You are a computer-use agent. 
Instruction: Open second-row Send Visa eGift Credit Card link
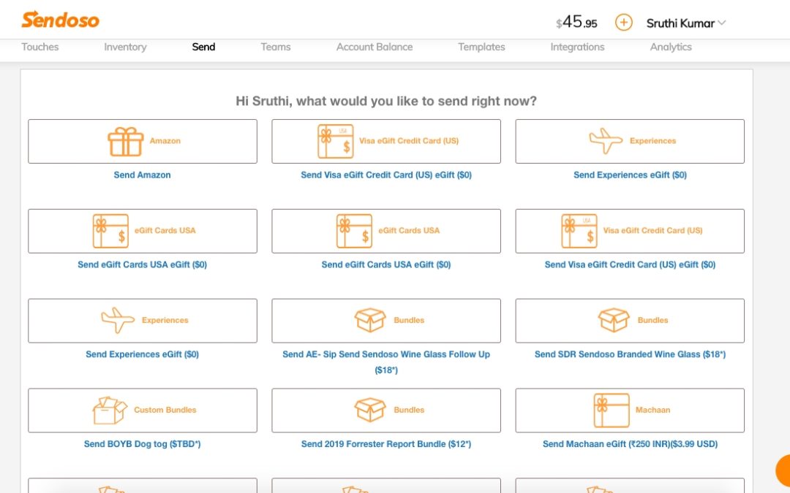pos(630,264)
